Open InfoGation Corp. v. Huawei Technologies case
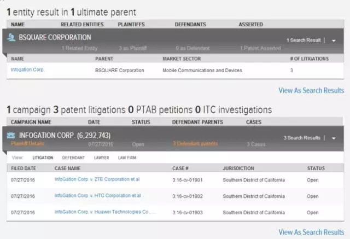 [x=104, y=212]
